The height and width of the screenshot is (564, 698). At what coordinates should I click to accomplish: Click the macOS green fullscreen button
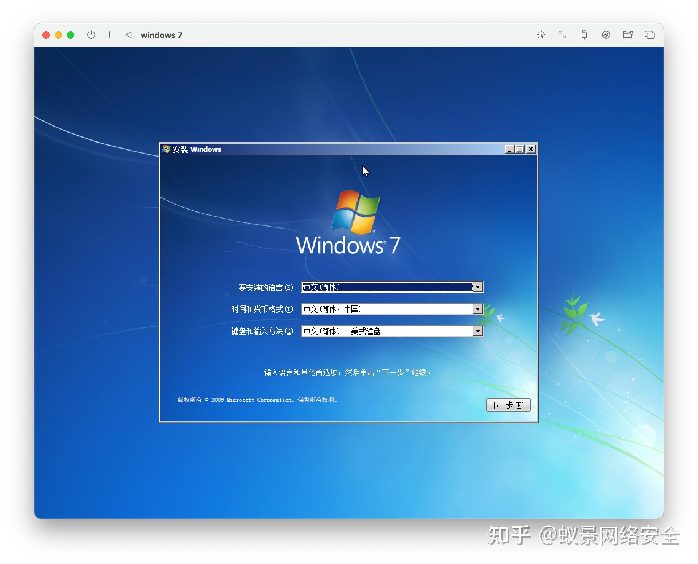pos(71,35)
